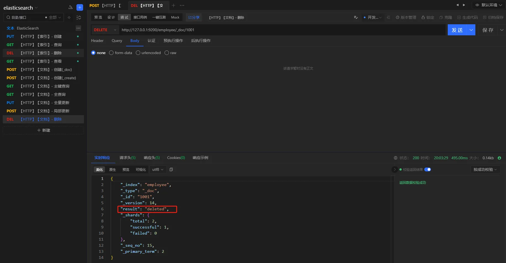Image resolution: width=506 pixels, height=263 pixels.
Task: Click the import/download icon beside elasticsearch
Action: pos(71,7)
